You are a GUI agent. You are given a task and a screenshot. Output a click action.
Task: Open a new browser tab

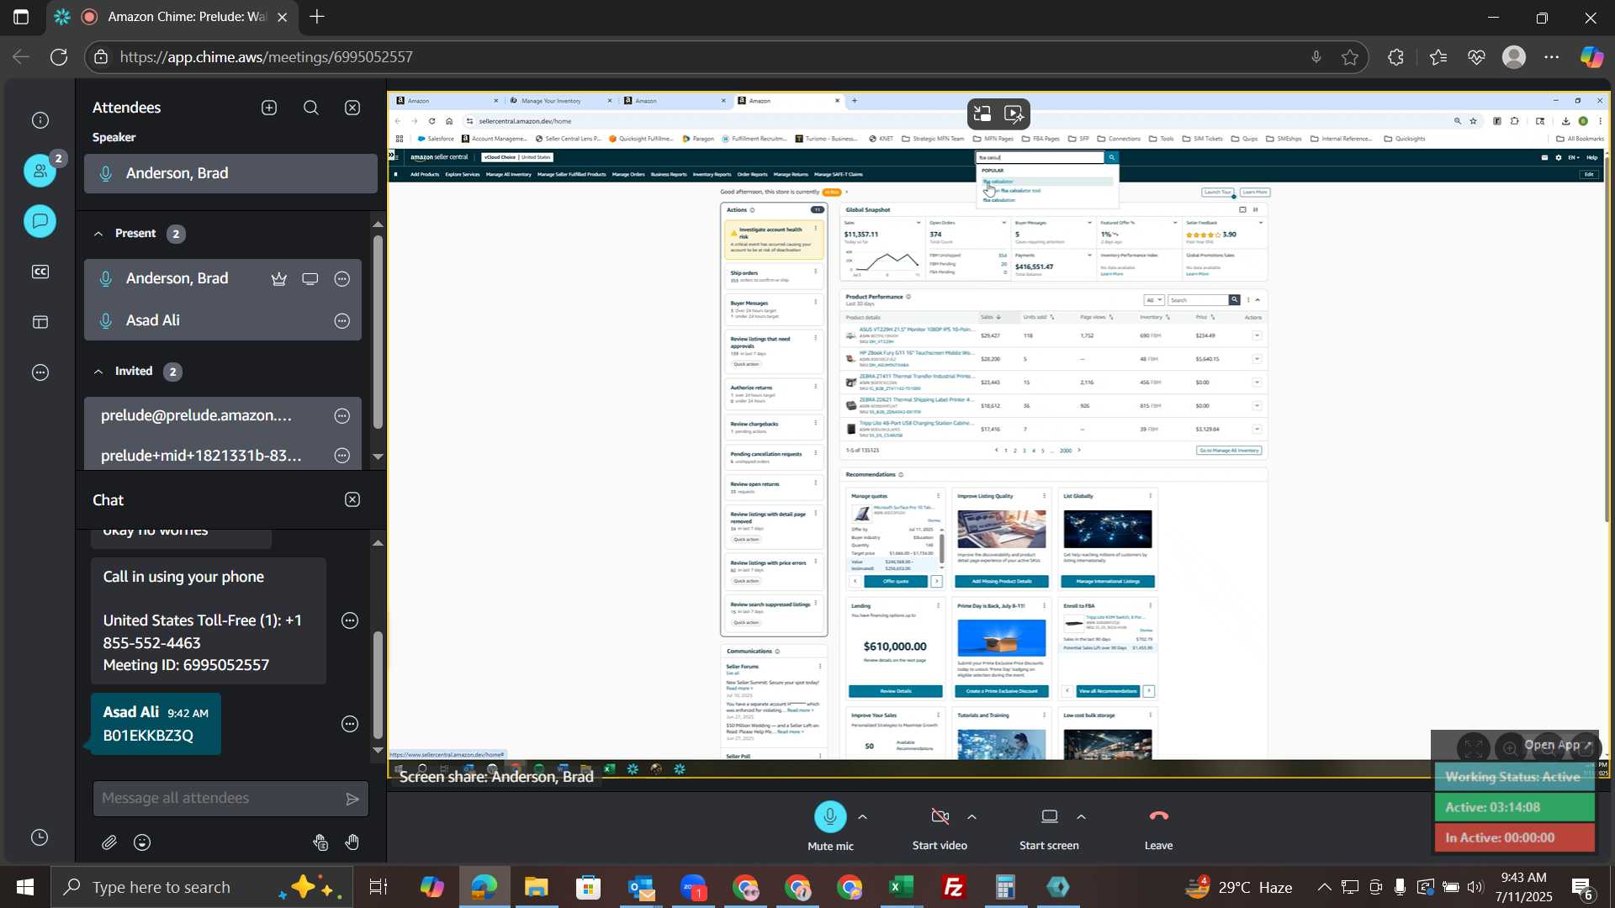tap(317, 17)
